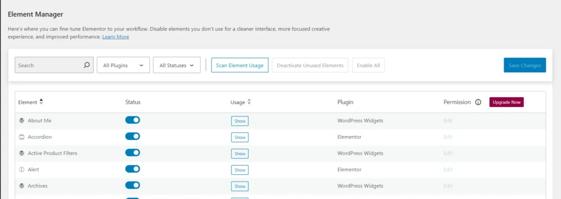Click Scan Element Usage button
Image resolution: width=561 pixels, height=199 pixels.
240,66
